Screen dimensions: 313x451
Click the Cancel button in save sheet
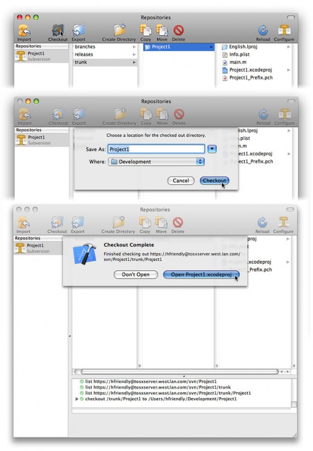click(181, 180)
